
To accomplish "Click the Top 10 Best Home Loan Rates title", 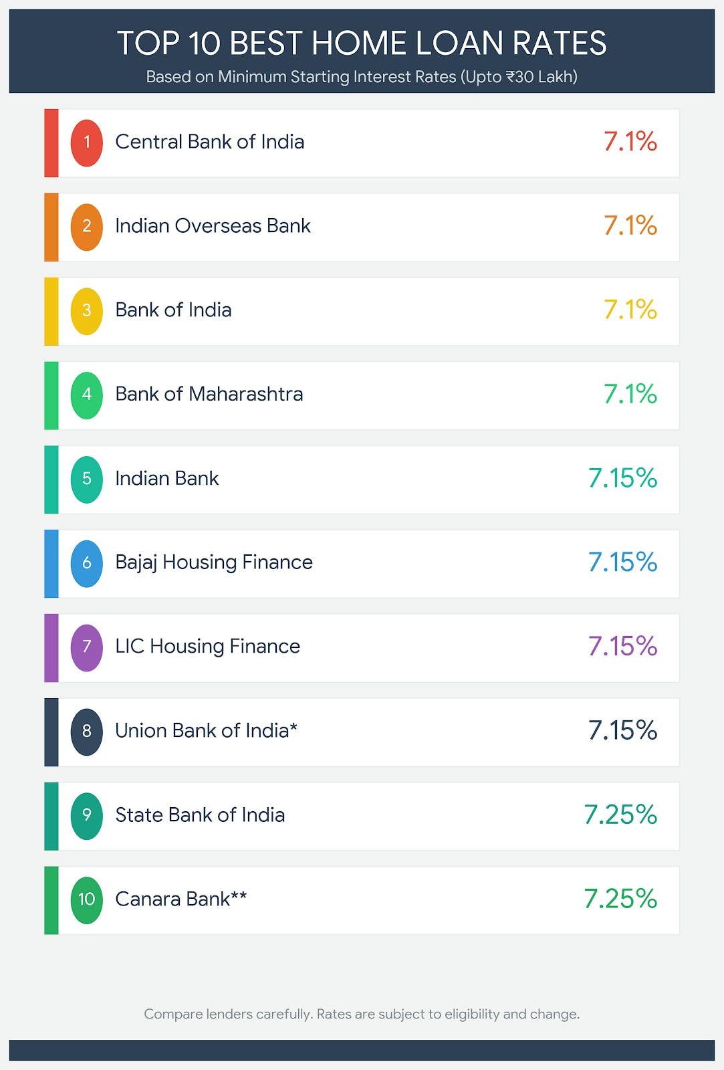I will tap(362, 43).
